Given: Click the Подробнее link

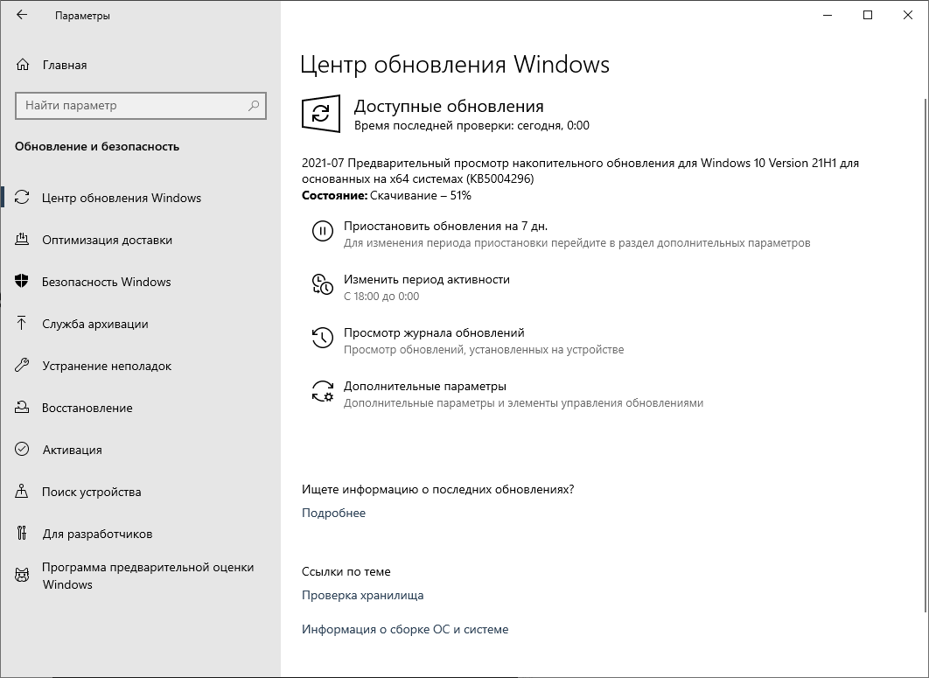Looking at the screenshot, I should pyautogui.click(x=333, y=513).
